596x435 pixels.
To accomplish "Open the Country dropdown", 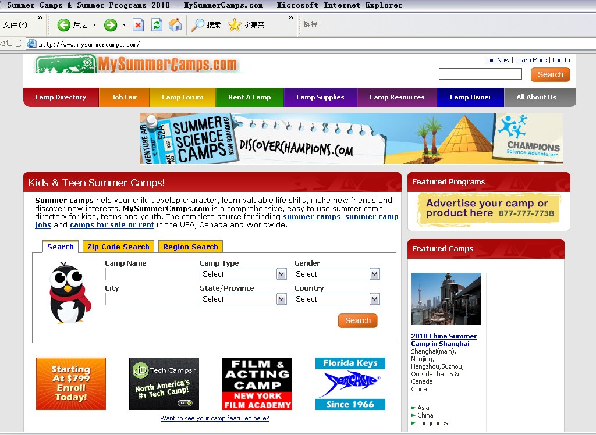I will tap(336, 299).
